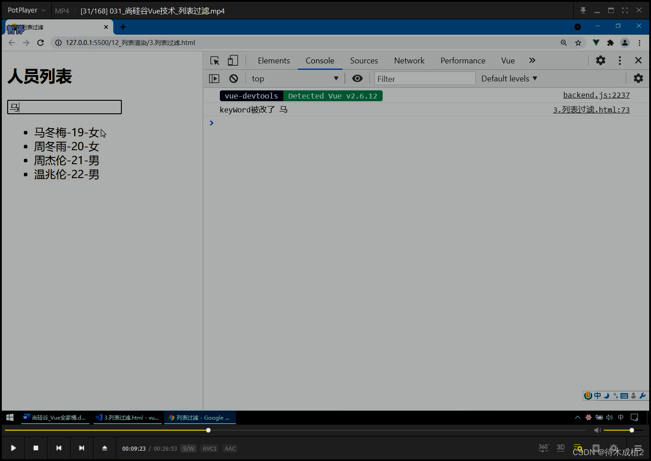This screenshot has width=651, height=461.
Task: Bookmark this page with the star icon
Action: point(578,43)
